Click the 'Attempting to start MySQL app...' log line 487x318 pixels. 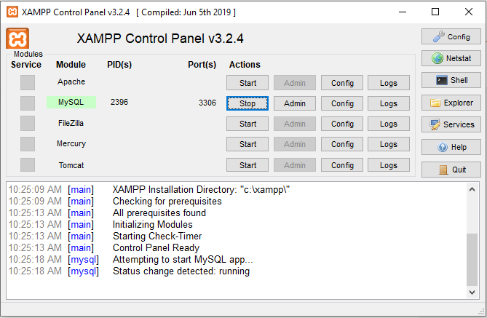(x=183, y=260)
